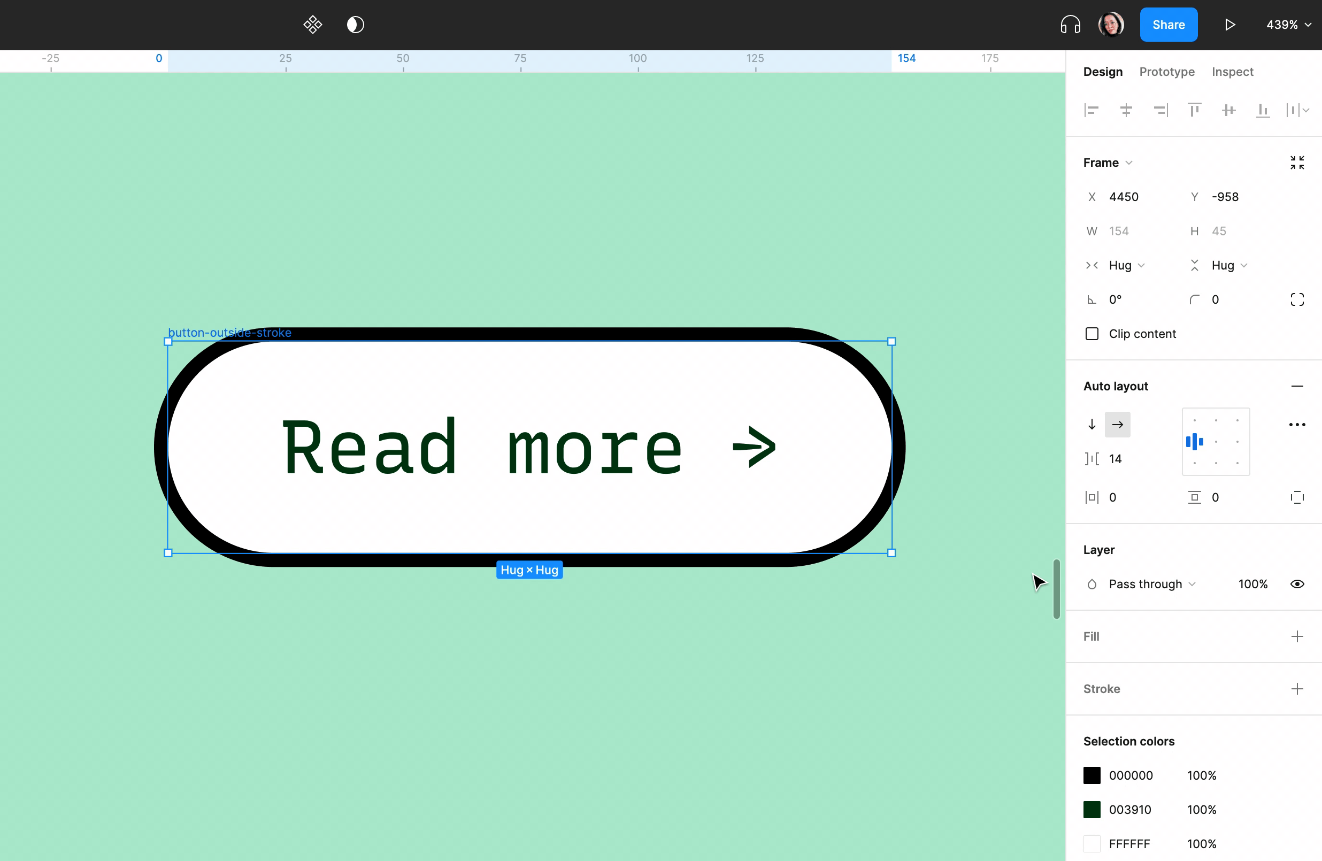1322x861 pixels.
Task: Add a stroke with the plus icon
Action: pos(1297,689)
